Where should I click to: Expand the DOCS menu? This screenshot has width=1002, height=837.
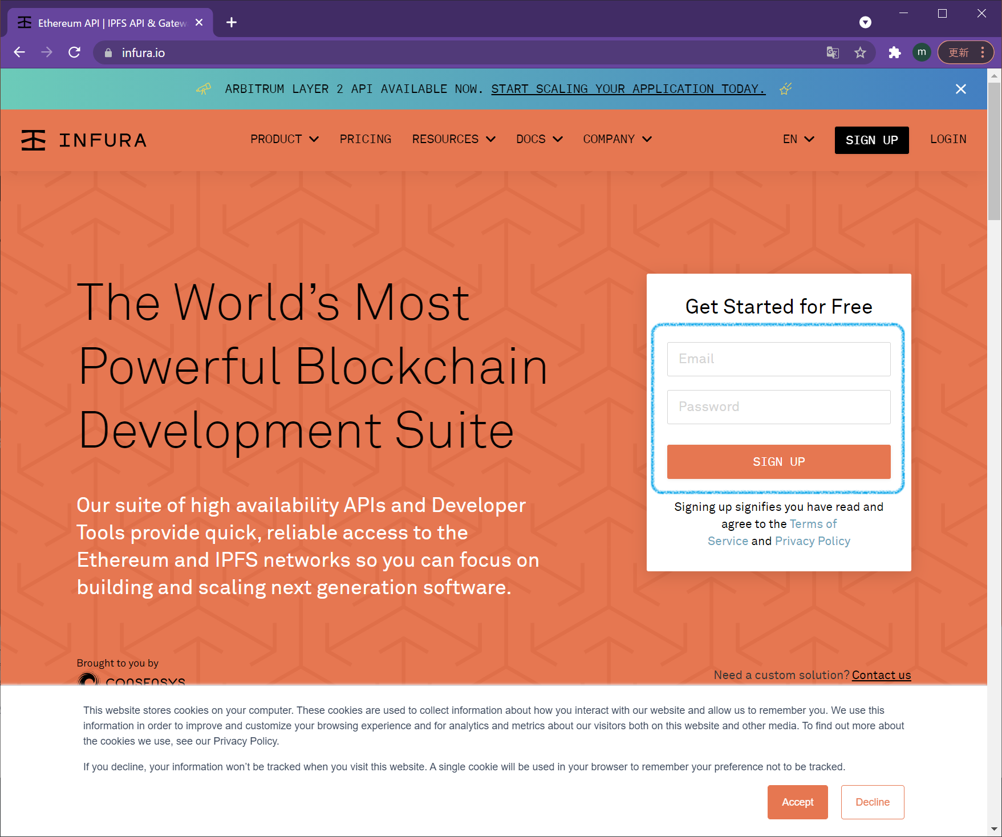539,140
